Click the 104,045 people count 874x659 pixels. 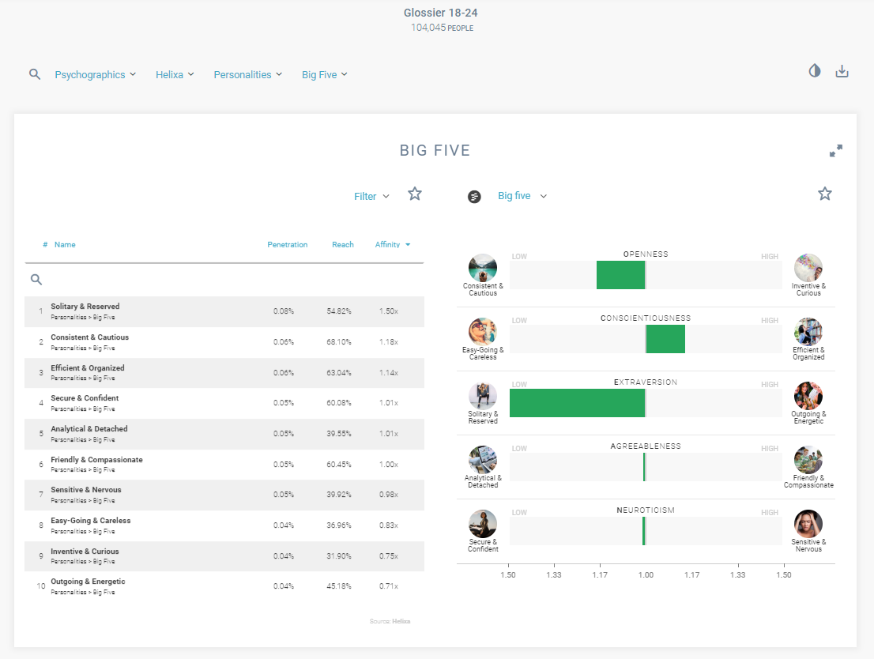click(442, 28)
